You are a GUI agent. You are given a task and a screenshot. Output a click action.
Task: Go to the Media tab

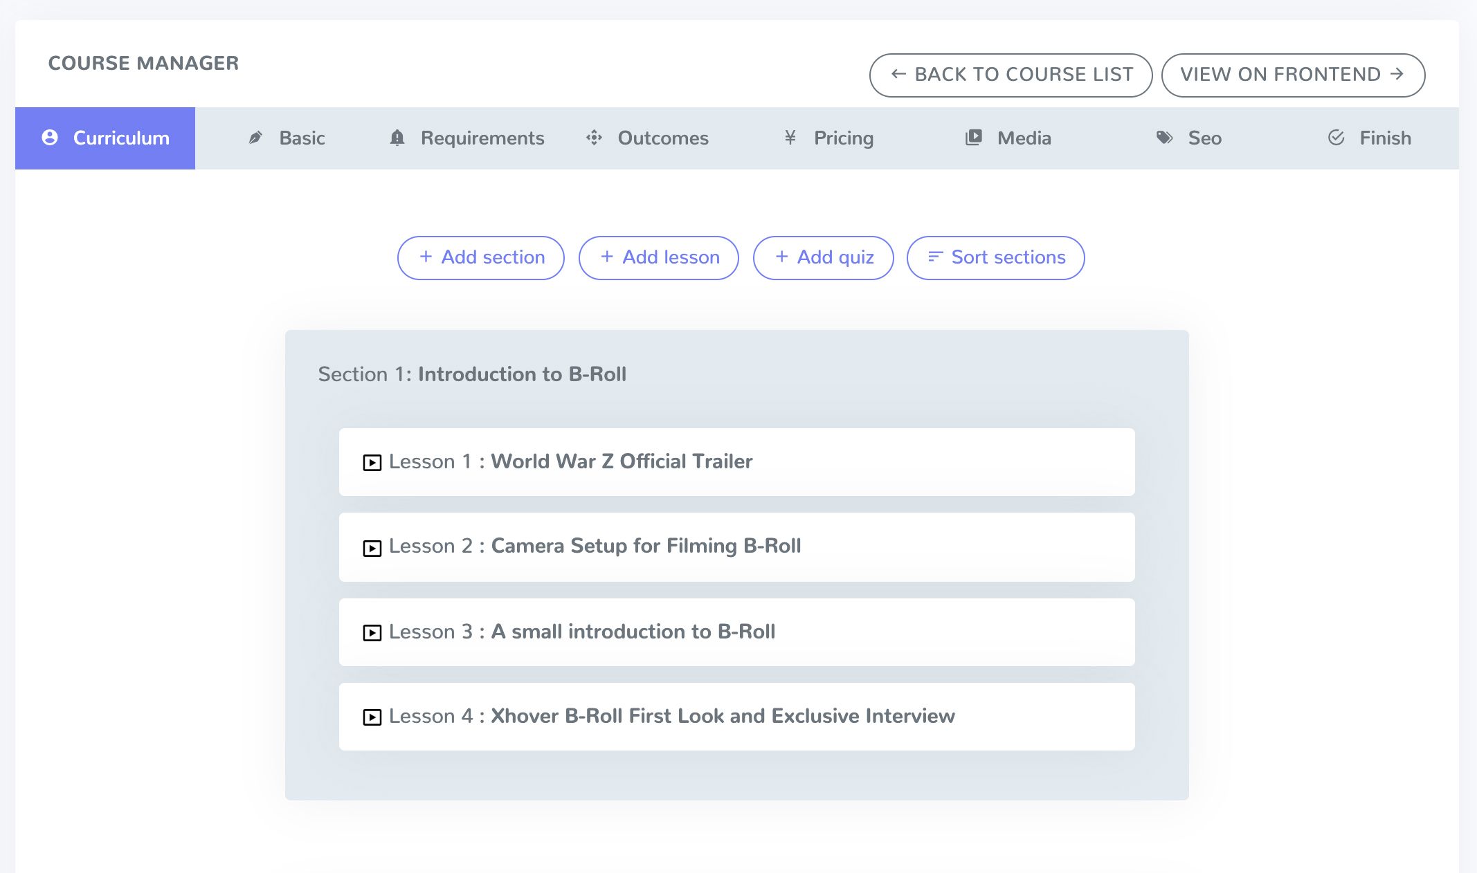coord(1024,138)
